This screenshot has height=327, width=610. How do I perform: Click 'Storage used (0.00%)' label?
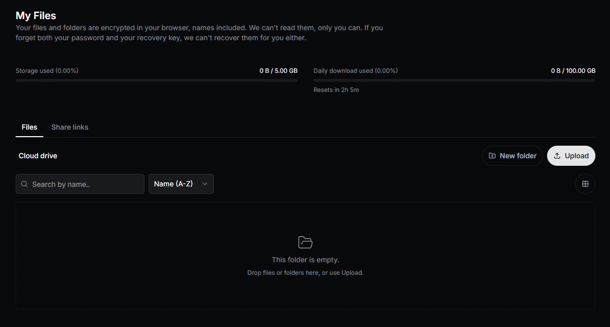pyautogui.click(x=47, y=71)
